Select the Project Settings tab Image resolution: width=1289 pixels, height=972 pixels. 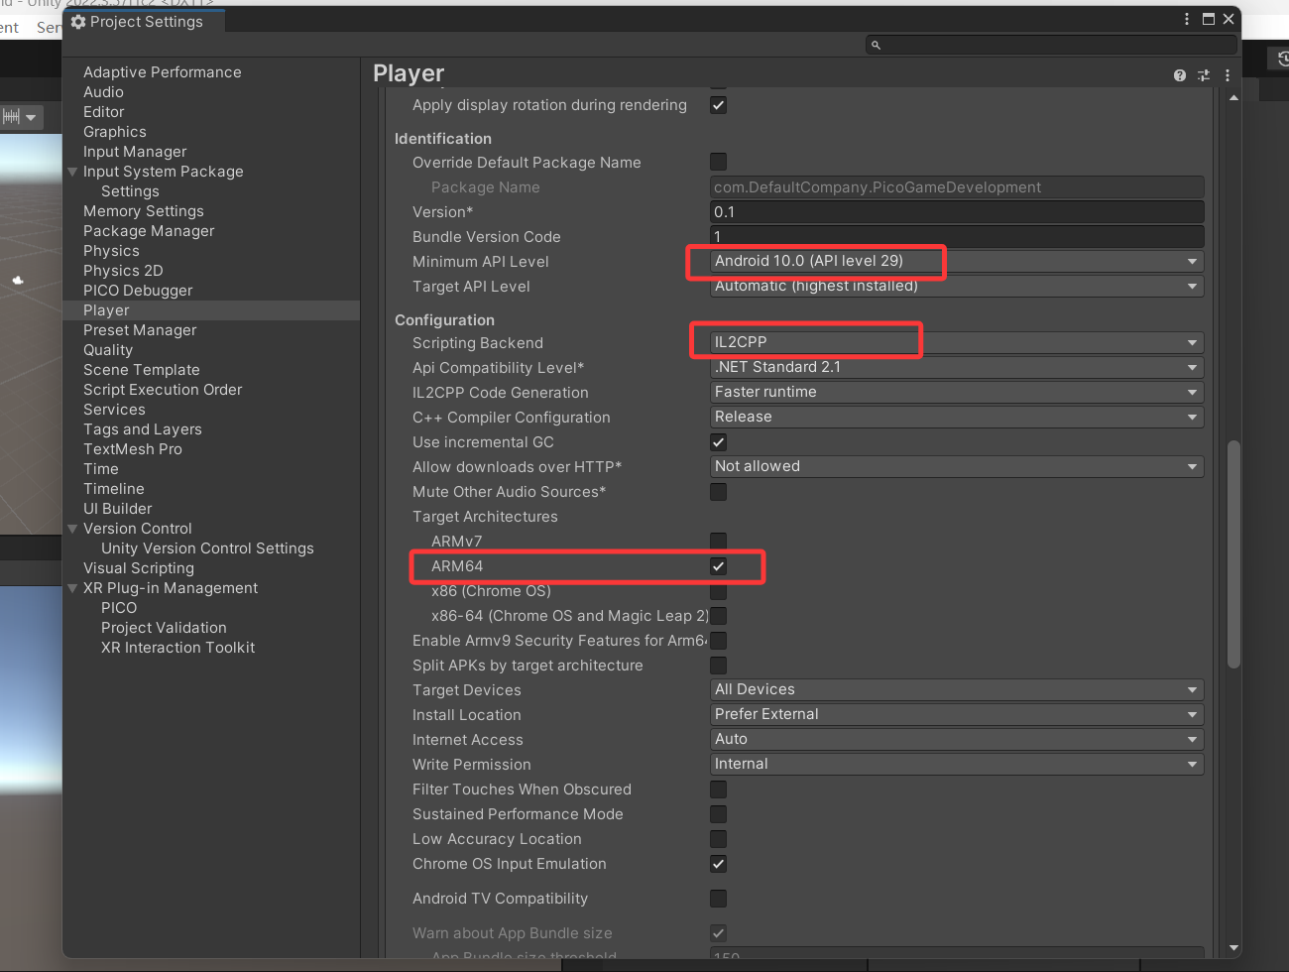coord(144,22)
